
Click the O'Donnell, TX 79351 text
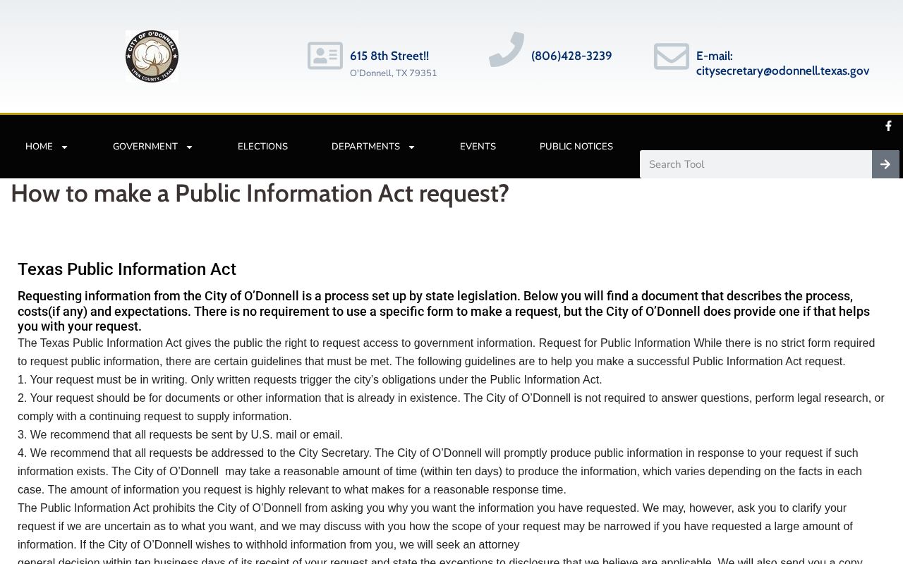point(394,73)
